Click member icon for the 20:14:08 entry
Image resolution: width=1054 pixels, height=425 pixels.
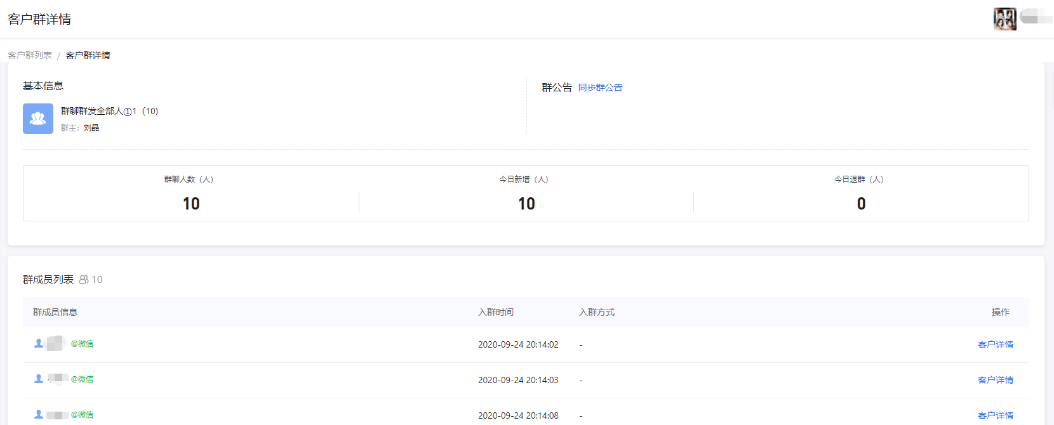point(39,414)
